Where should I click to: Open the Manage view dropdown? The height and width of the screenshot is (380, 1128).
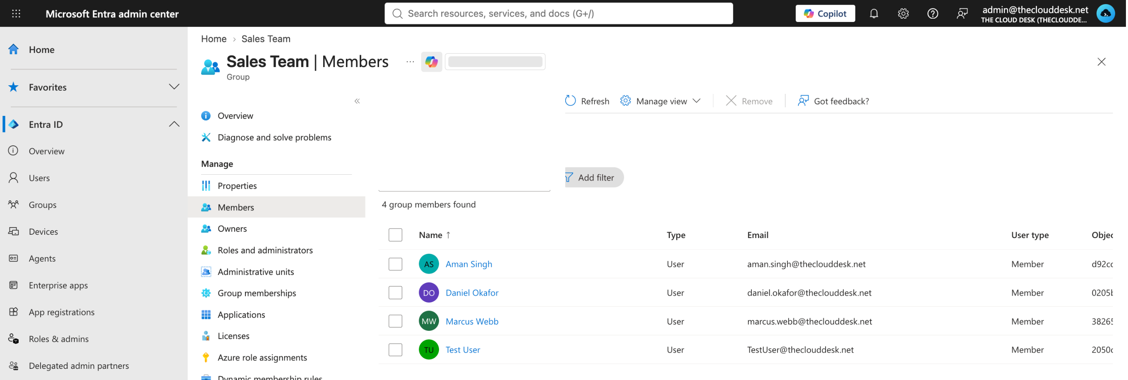click(661, 101)
